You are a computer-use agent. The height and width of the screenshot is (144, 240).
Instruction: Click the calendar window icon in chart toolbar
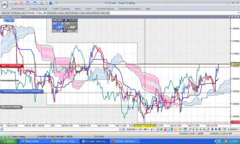185,129
